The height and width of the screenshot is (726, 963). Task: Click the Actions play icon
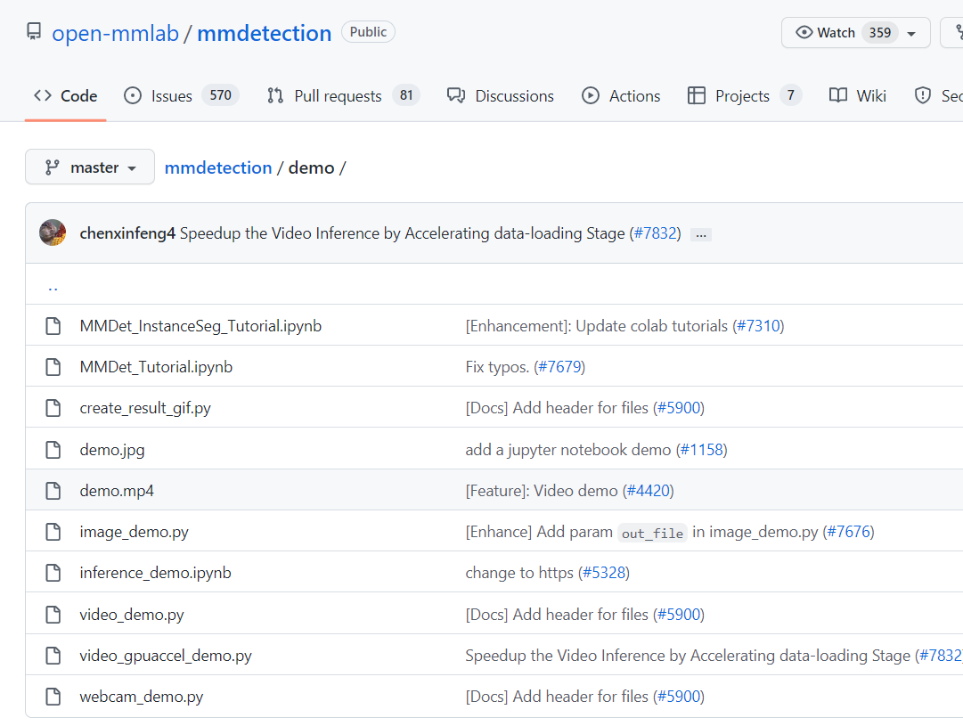[591, 96]
